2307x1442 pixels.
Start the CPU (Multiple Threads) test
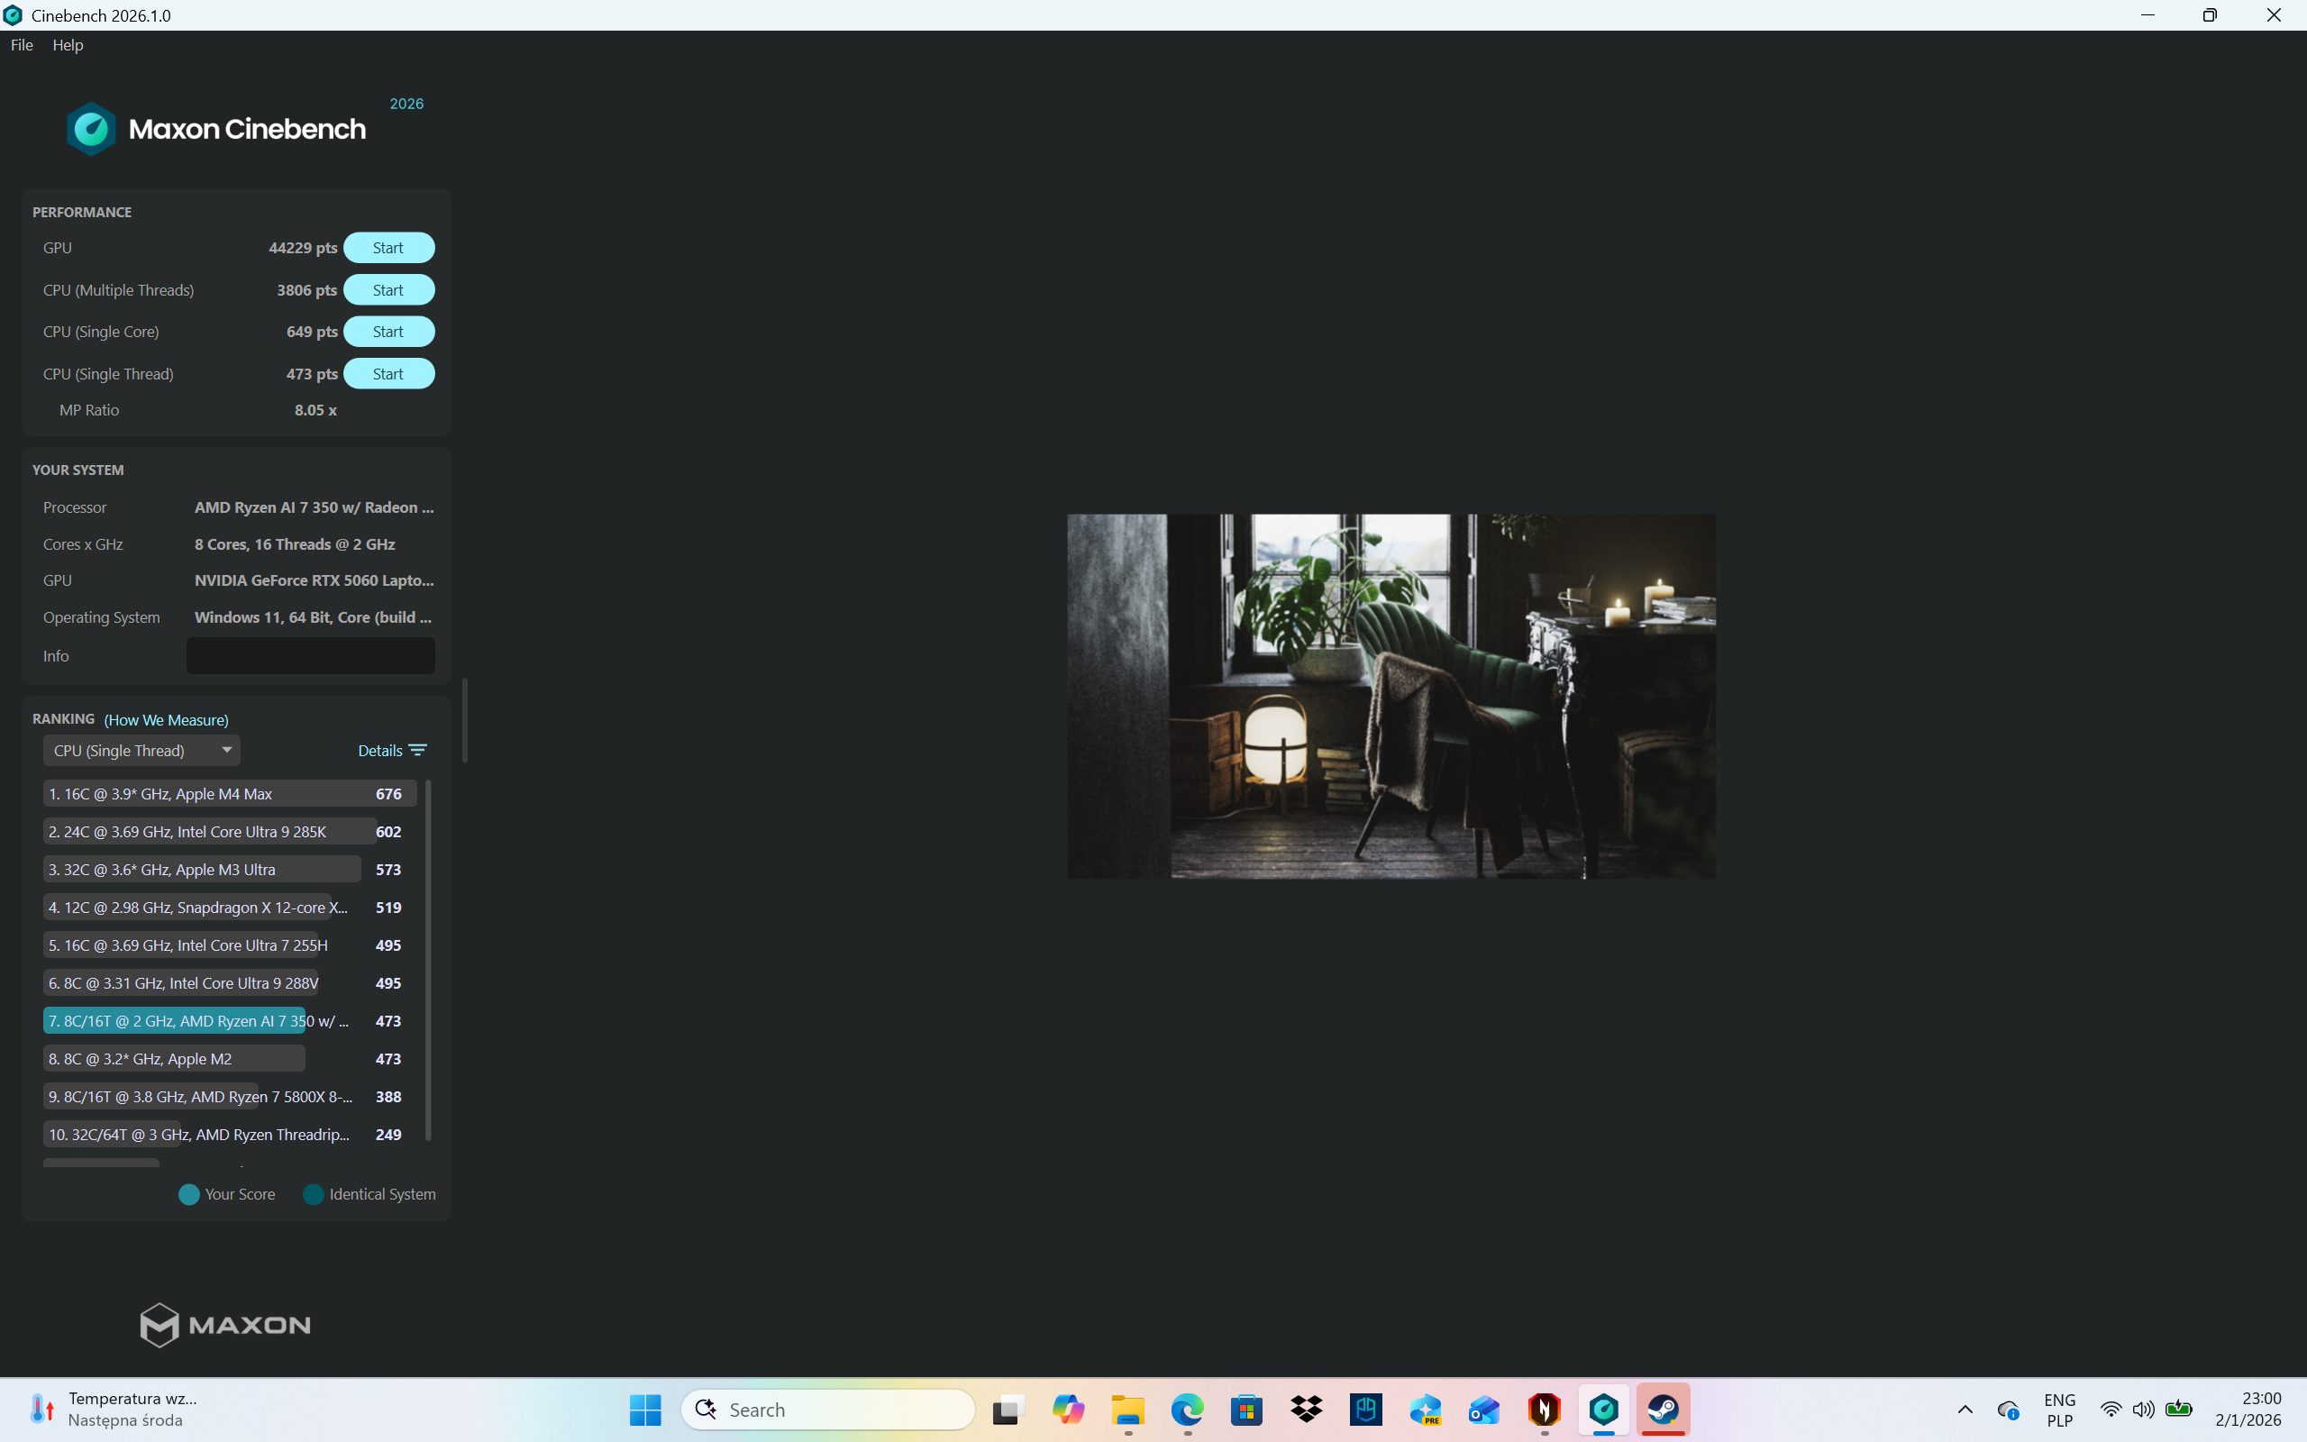[x=388, y=290]
